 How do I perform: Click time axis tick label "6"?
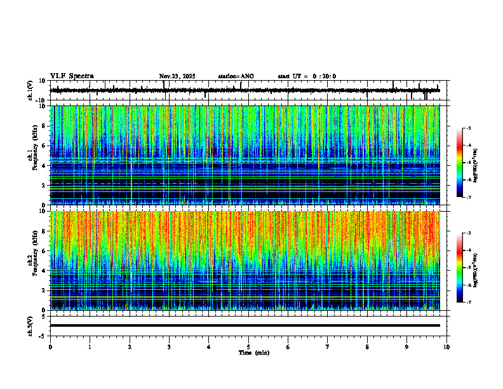288,347
